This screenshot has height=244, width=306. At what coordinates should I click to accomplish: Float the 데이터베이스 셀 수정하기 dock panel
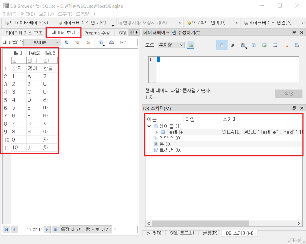tap(294, 33)
